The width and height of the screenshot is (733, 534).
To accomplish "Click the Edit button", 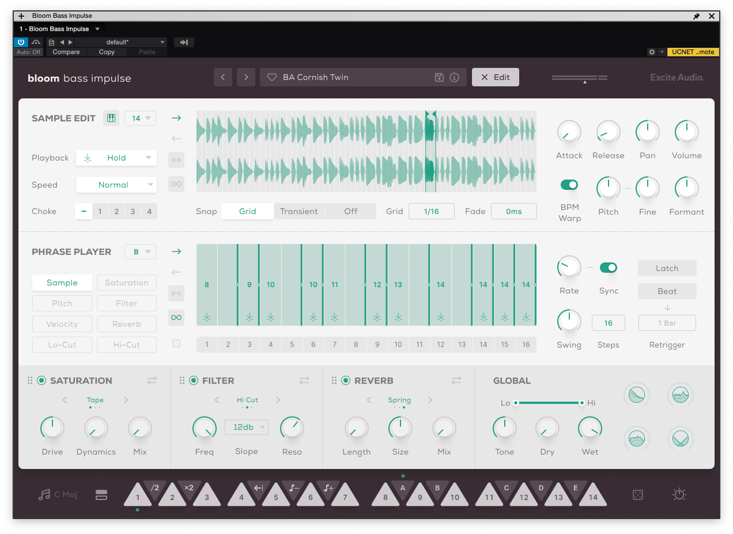I will [x=496, y=77].
